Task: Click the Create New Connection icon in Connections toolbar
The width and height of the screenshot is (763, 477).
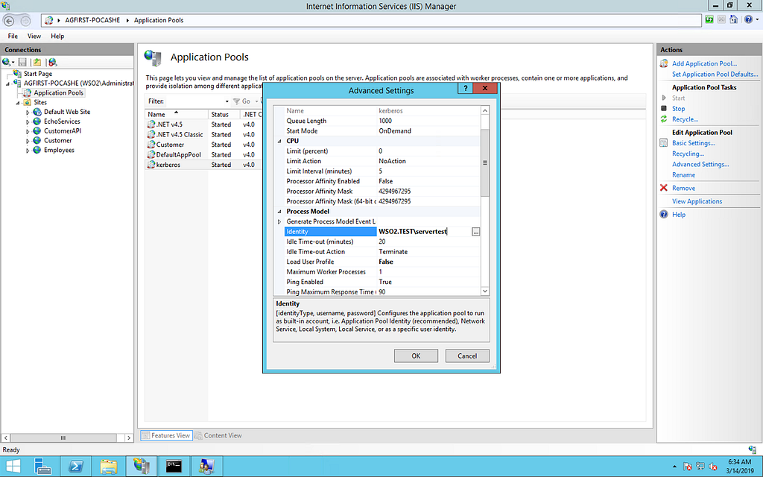Action: click(x=7, y=63)
